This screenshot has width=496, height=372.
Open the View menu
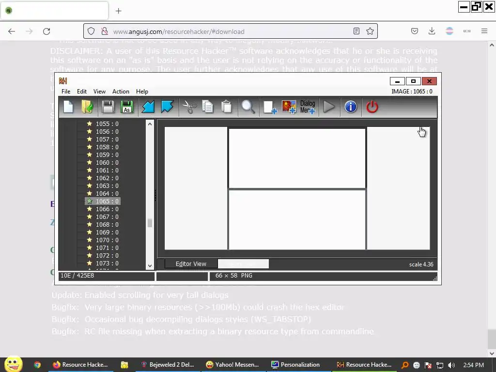(x=99, y=92)
